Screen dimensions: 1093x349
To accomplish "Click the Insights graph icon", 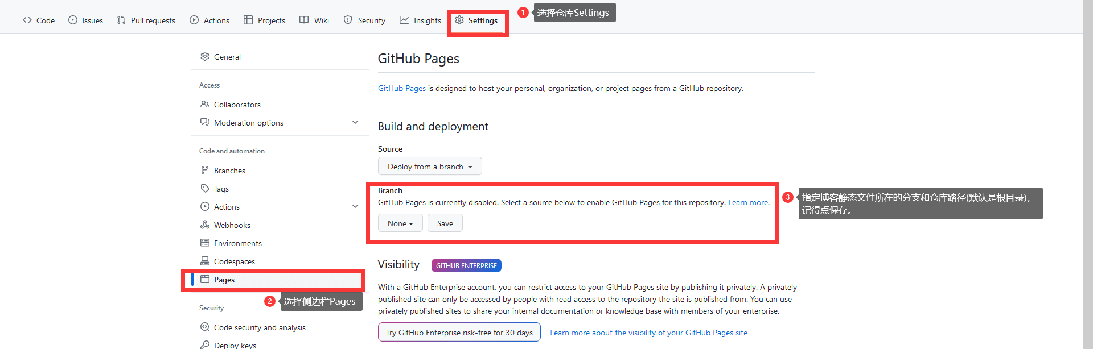I will point(404,20).
